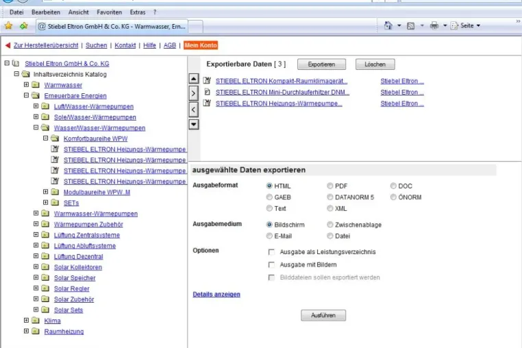Click the printer icon

coord(434,25)
